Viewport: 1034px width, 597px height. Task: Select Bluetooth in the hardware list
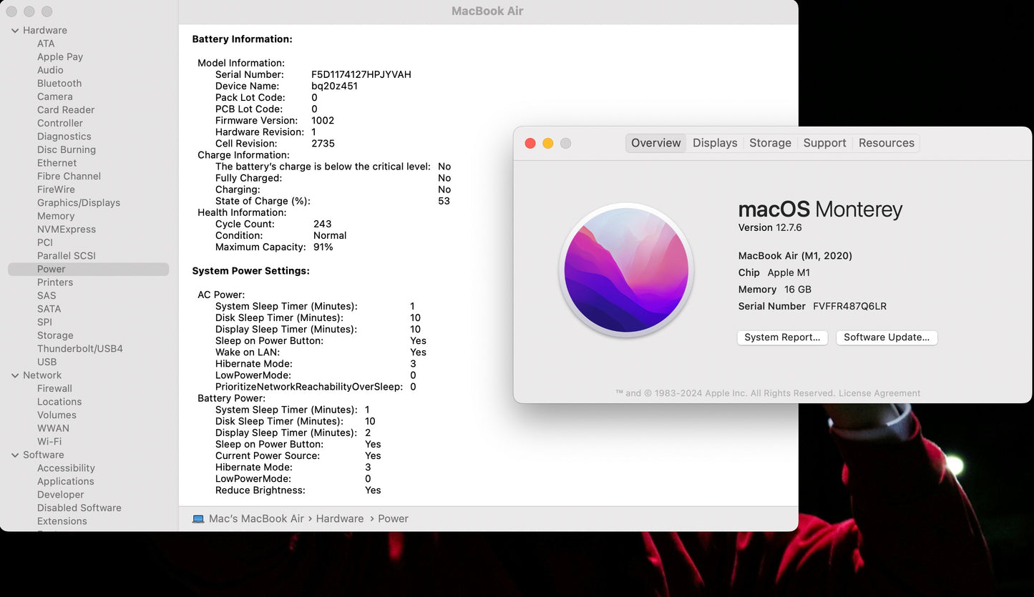click(59, 84)
